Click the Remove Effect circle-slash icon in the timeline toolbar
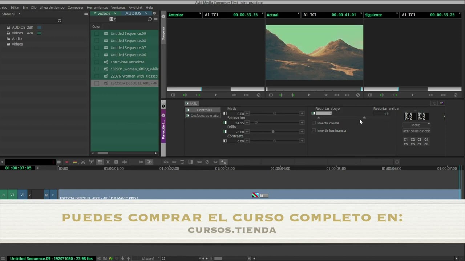465x261 pixels. point(207,162)
